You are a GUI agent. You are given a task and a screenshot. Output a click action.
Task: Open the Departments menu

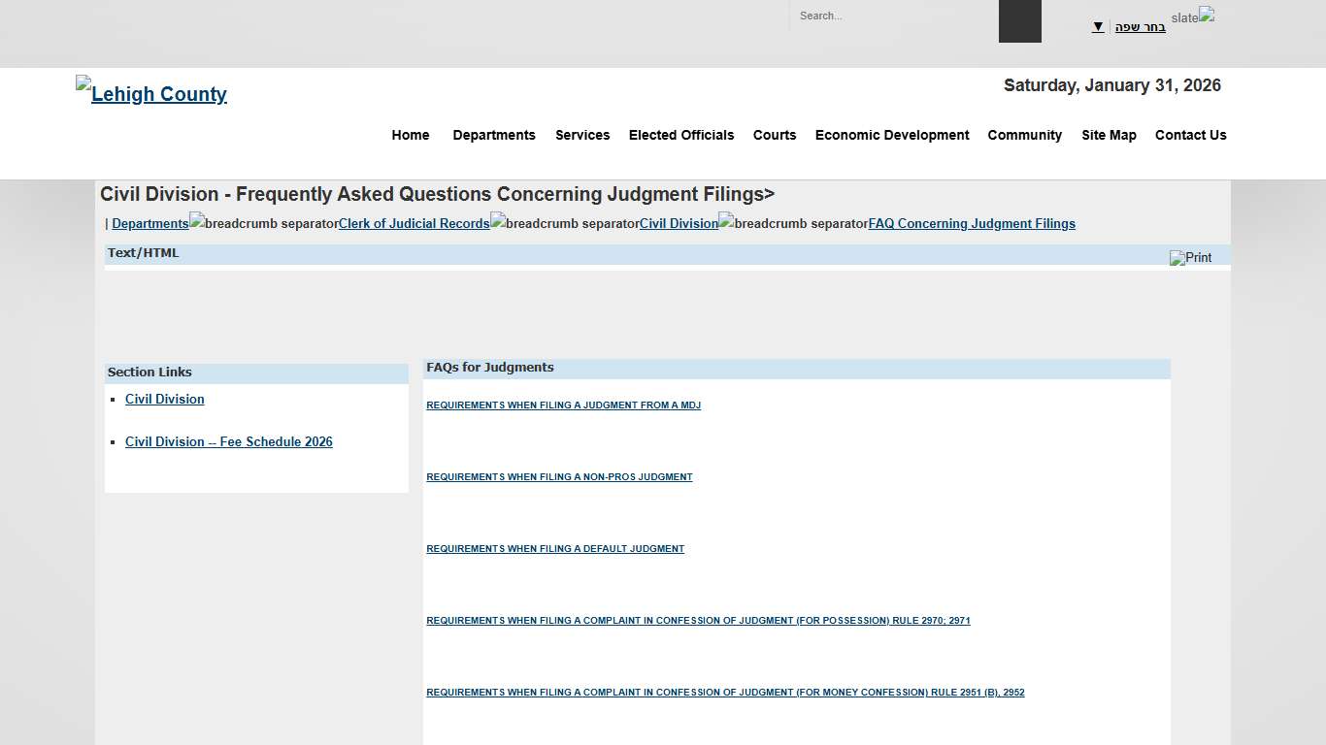[x=494, y=135]
